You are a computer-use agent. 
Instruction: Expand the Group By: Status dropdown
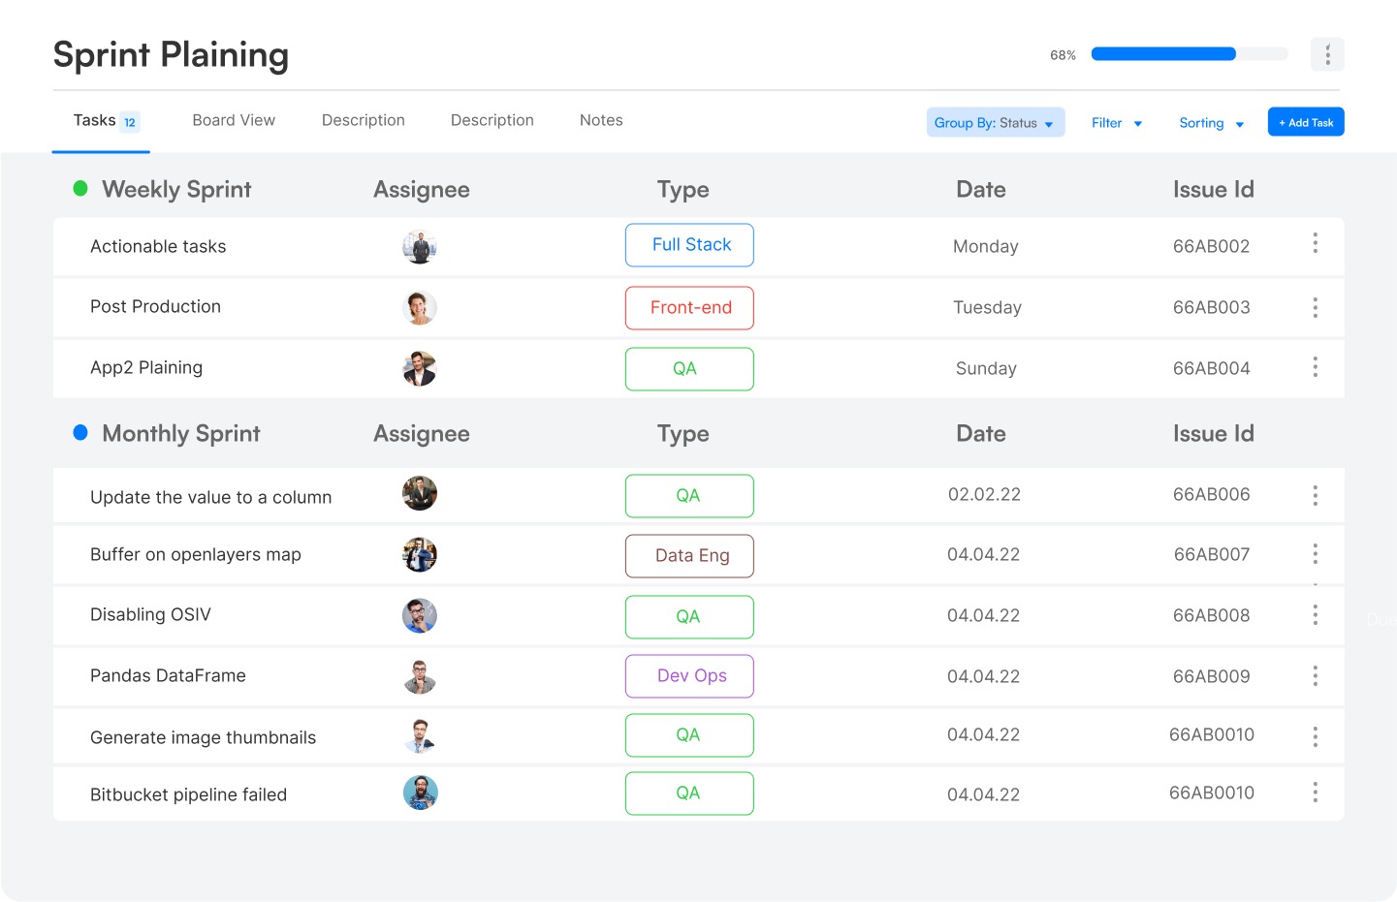[995, 123]
